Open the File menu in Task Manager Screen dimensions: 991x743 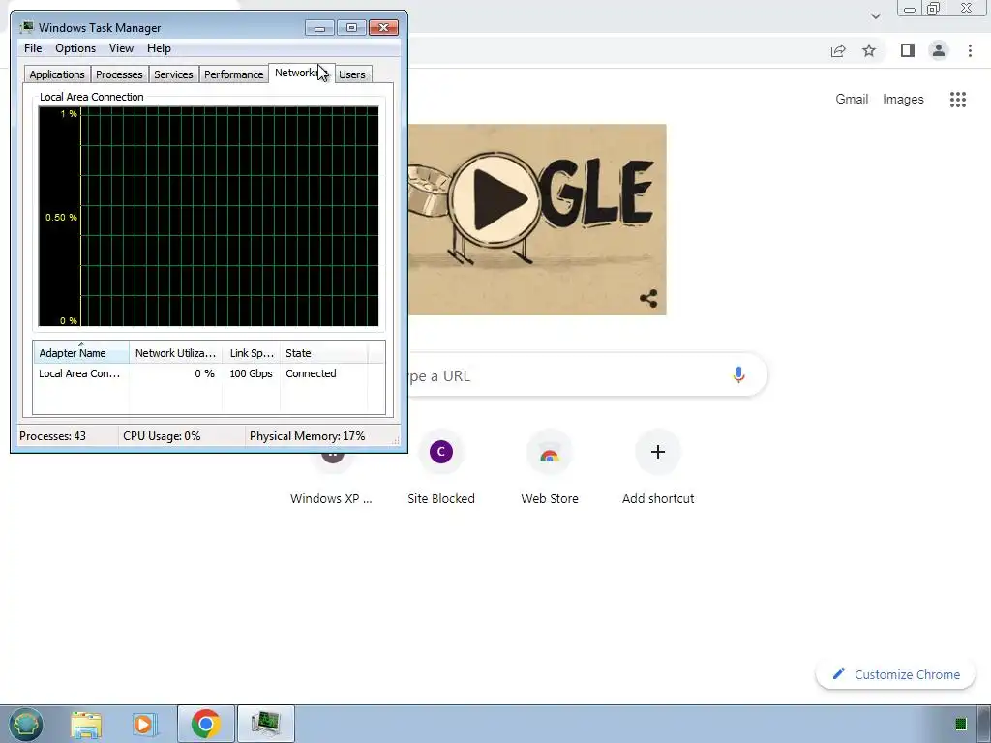[x=33, y=48]
